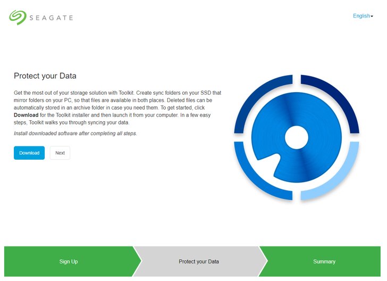Click the blue Download button
The width and height of the screenshot is (387, 281).
pos(29,153)
